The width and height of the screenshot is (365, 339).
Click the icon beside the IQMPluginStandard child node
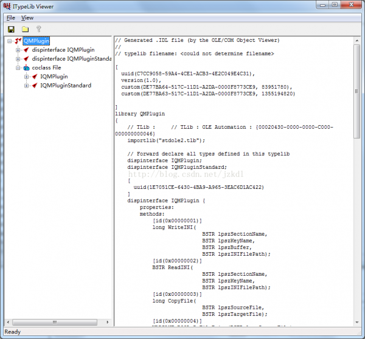35,85
